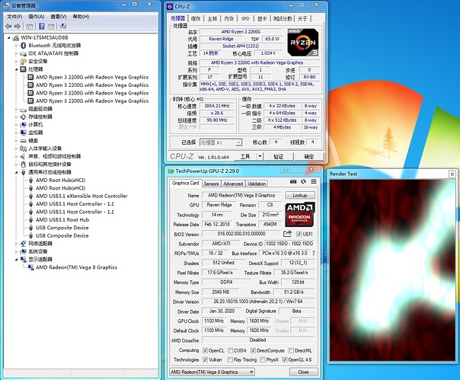Click the CPU-Z title bar app icon
This screenshot has width=460, height=380.
point(170,6)
